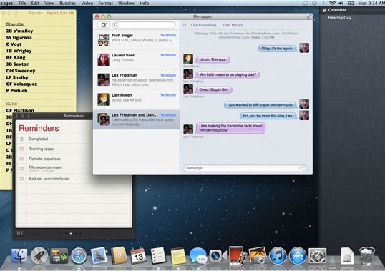Click the menu bar clock Mon 9:34 AM

coord(371,3)
